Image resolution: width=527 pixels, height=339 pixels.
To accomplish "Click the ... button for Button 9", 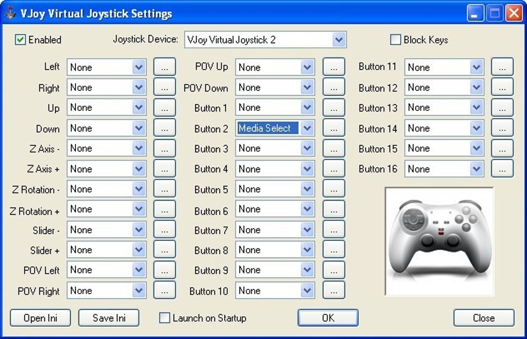I will (x=334, y=269).
